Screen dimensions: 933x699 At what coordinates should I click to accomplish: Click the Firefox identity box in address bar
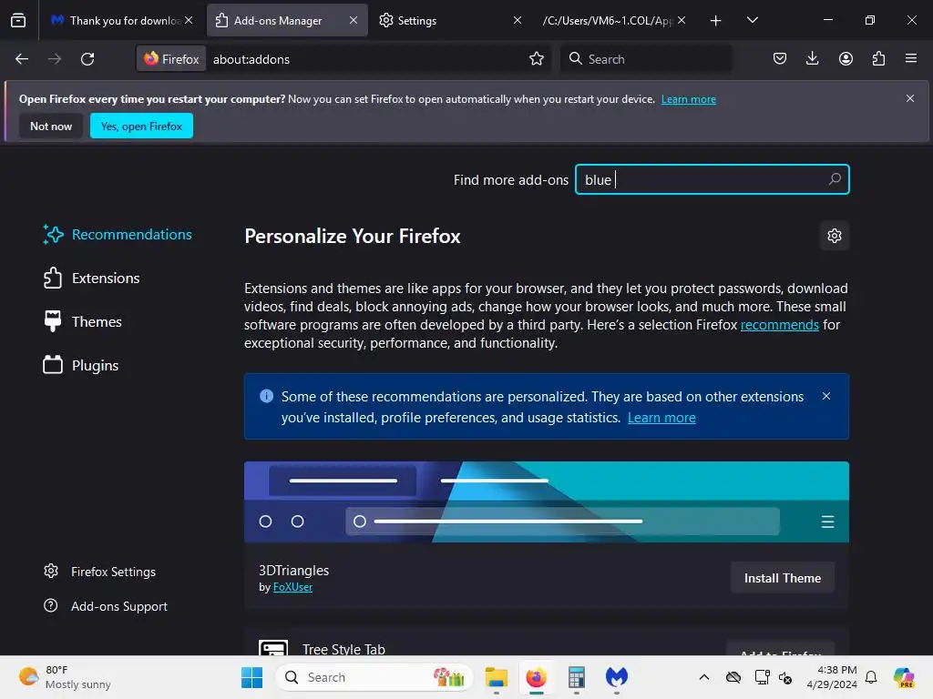pos(172,59)
